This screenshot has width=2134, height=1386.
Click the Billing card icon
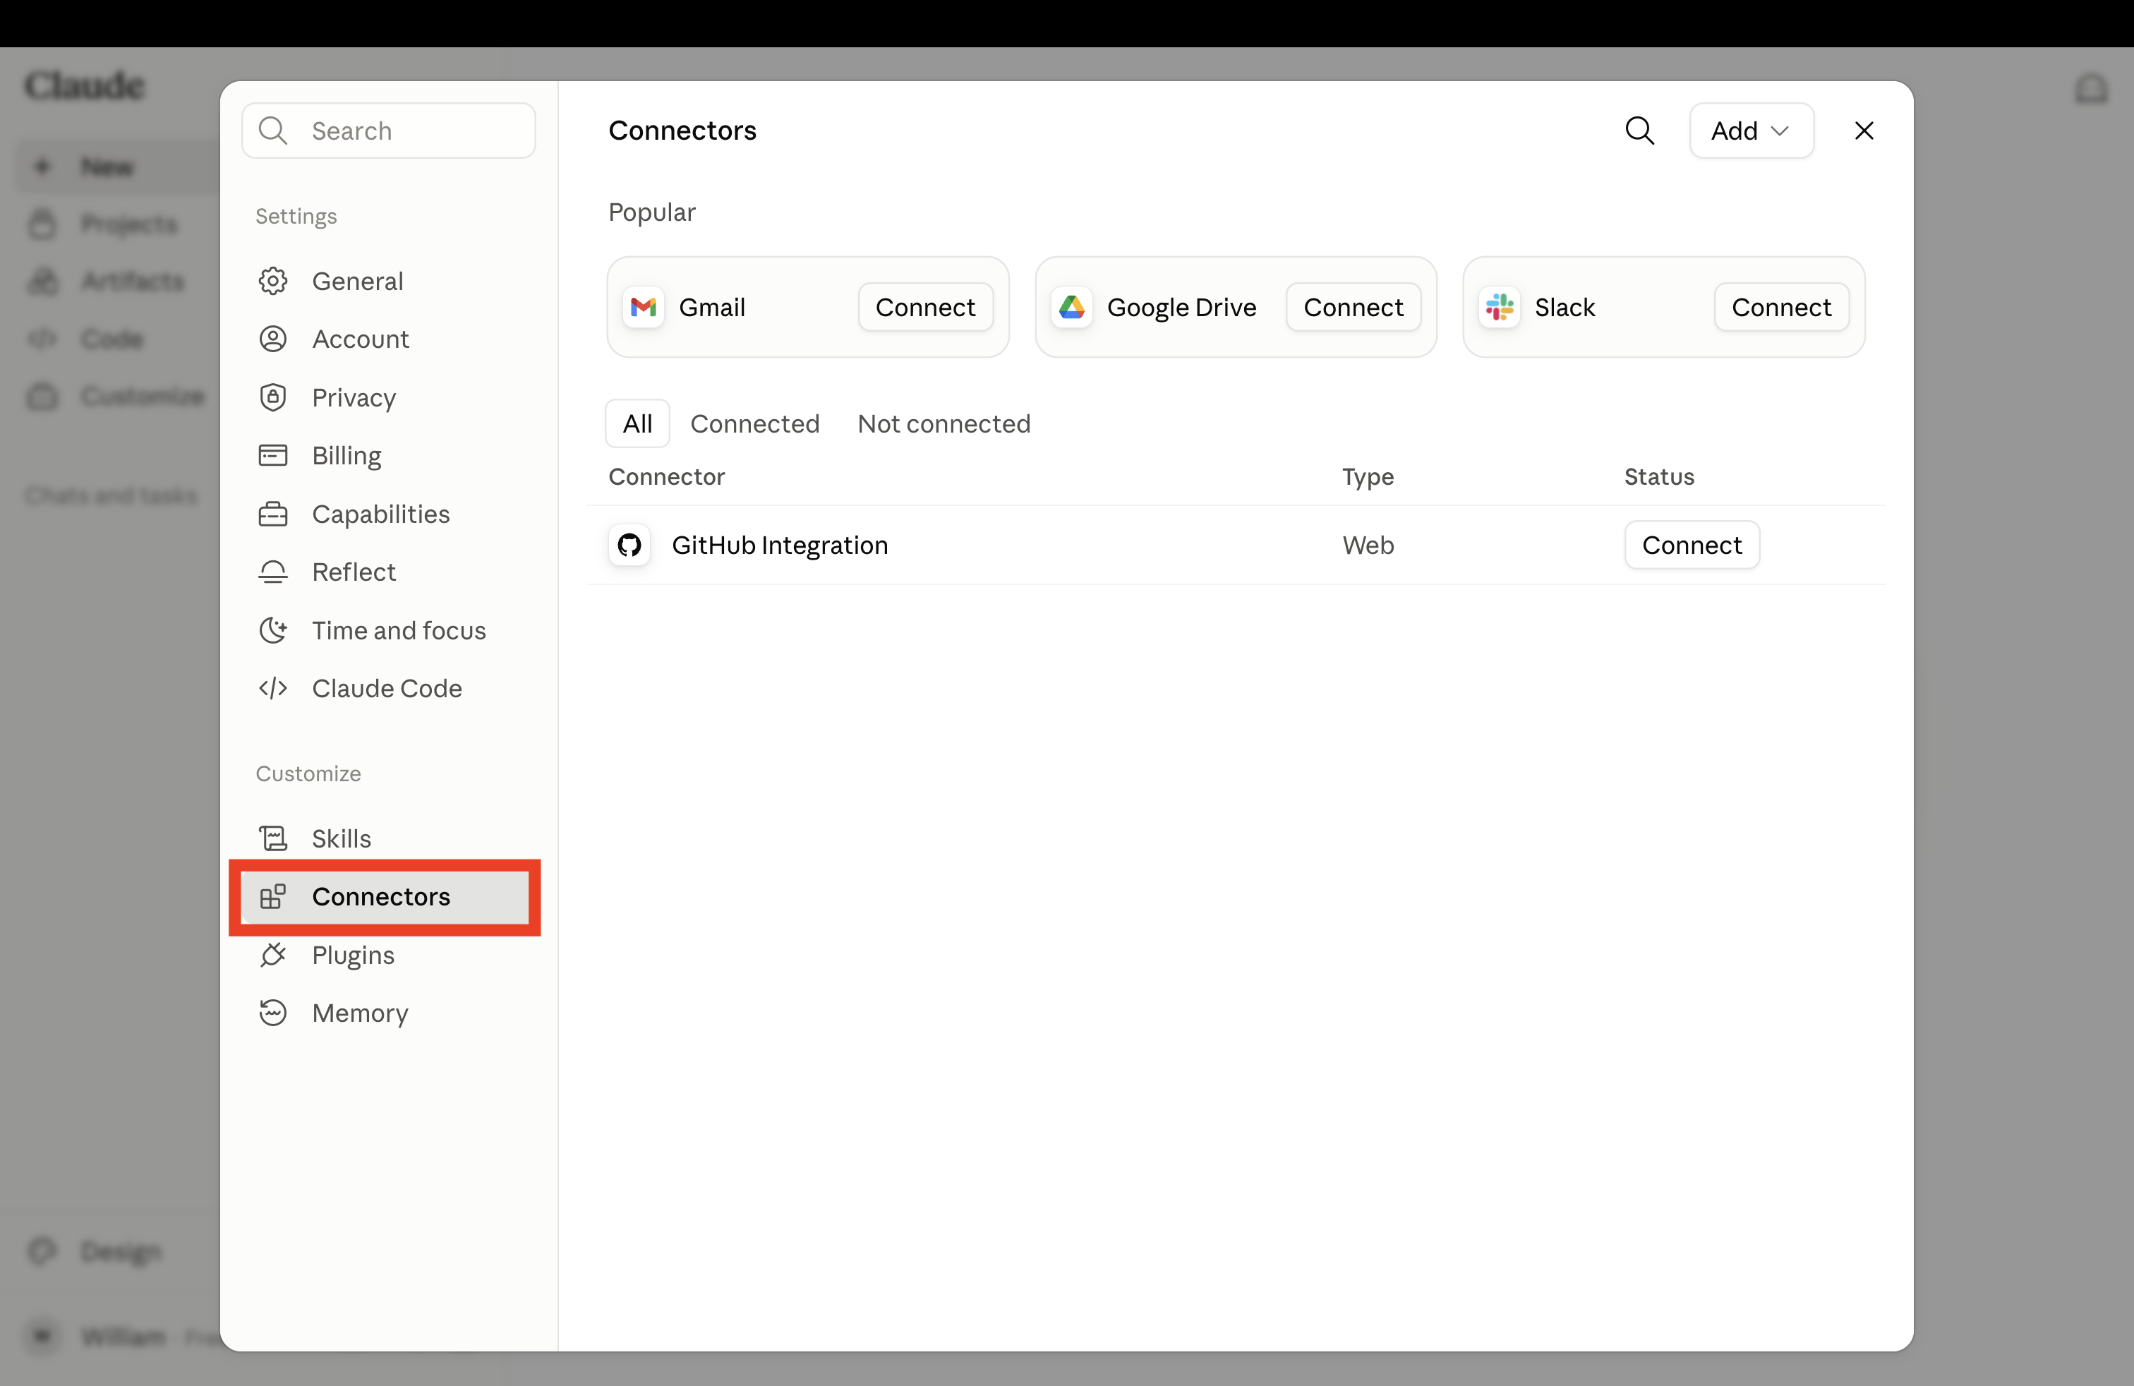click(272, 455)
